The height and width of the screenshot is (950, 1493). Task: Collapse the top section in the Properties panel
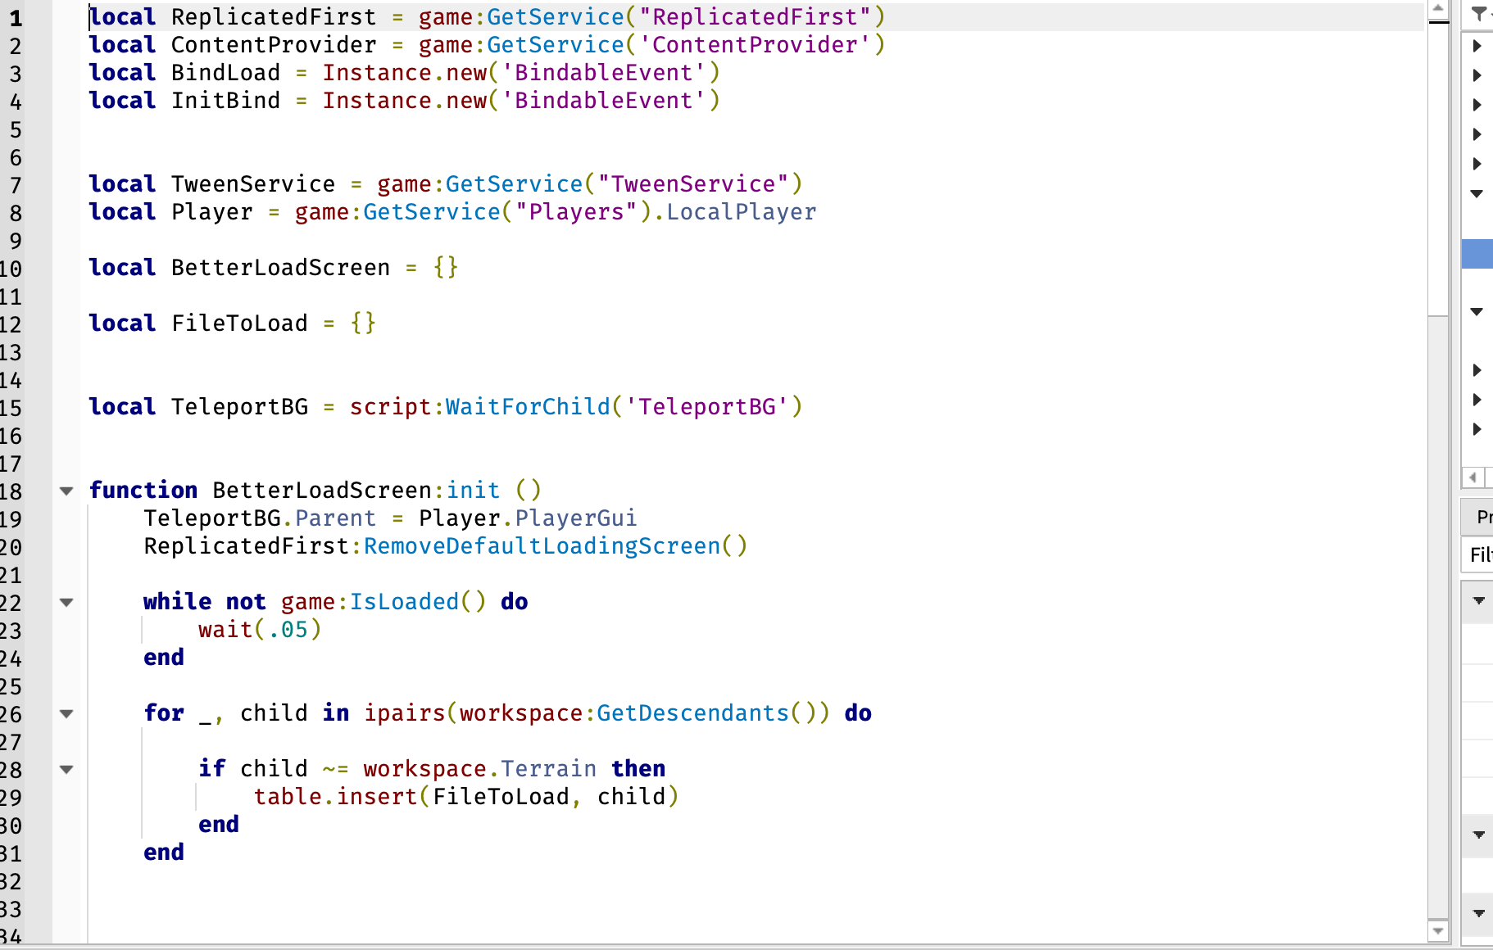(x=1477, y=602)
